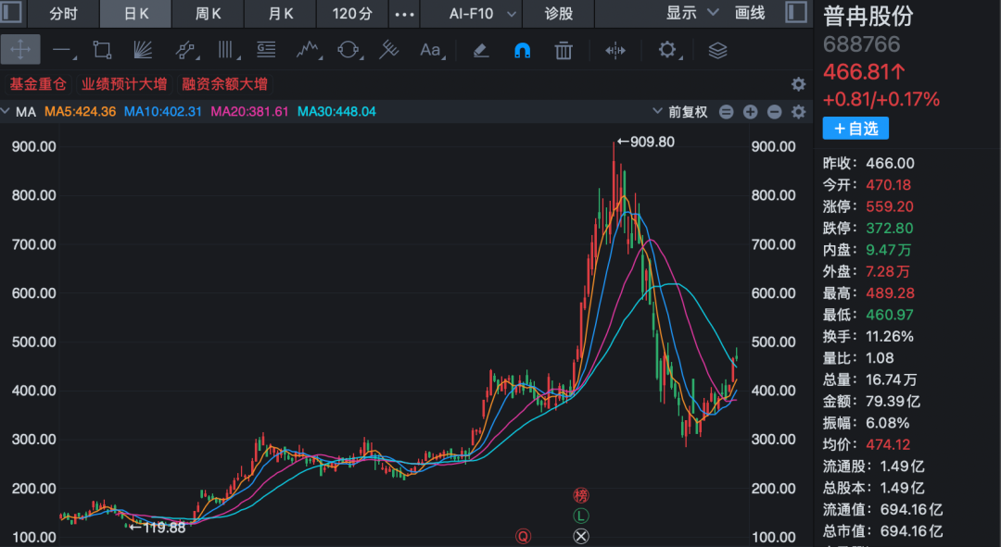Click the stock name 普冉股份

point(868,17)
